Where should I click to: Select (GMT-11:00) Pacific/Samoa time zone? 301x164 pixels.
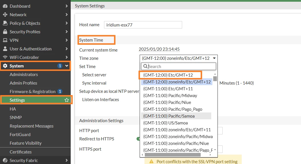click(x=176, y=116)
